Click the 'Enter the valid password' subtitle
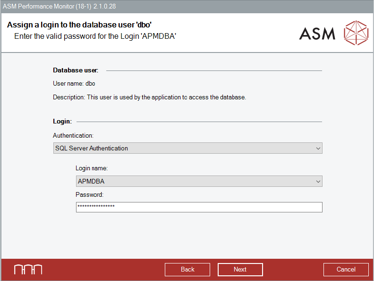 [x=95, y=35]
